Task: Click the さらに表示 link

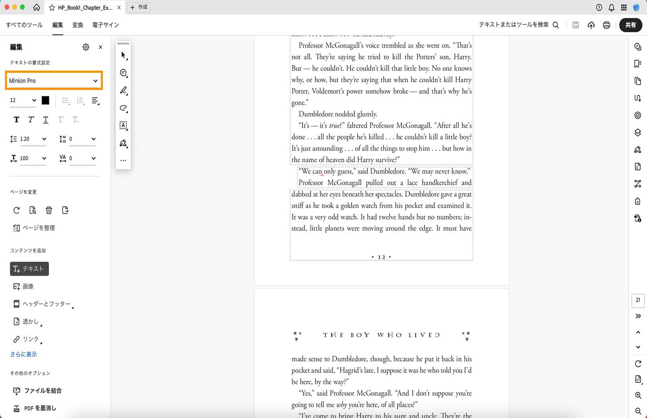Action: pos(24,354)
